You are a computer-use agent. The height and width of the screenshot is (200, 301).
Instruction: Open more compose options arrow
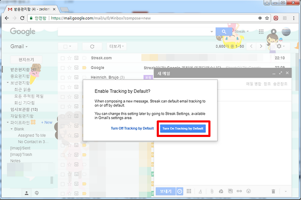[x=286, y=191]
